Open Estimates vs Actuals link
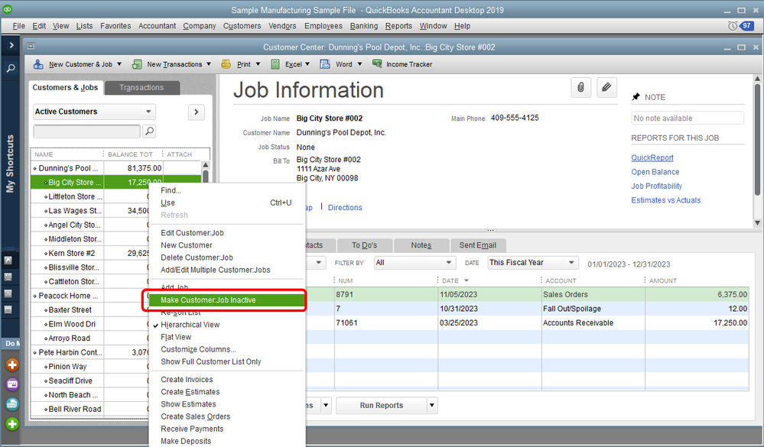764x447 pixels. 665,200
